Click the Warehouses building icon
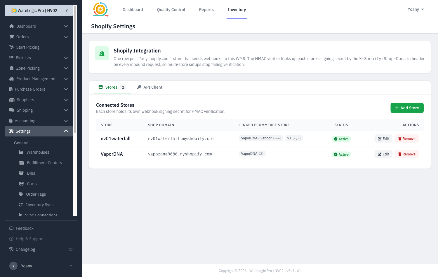This screenshot has height=277, width=438. (x=21, y=152)
